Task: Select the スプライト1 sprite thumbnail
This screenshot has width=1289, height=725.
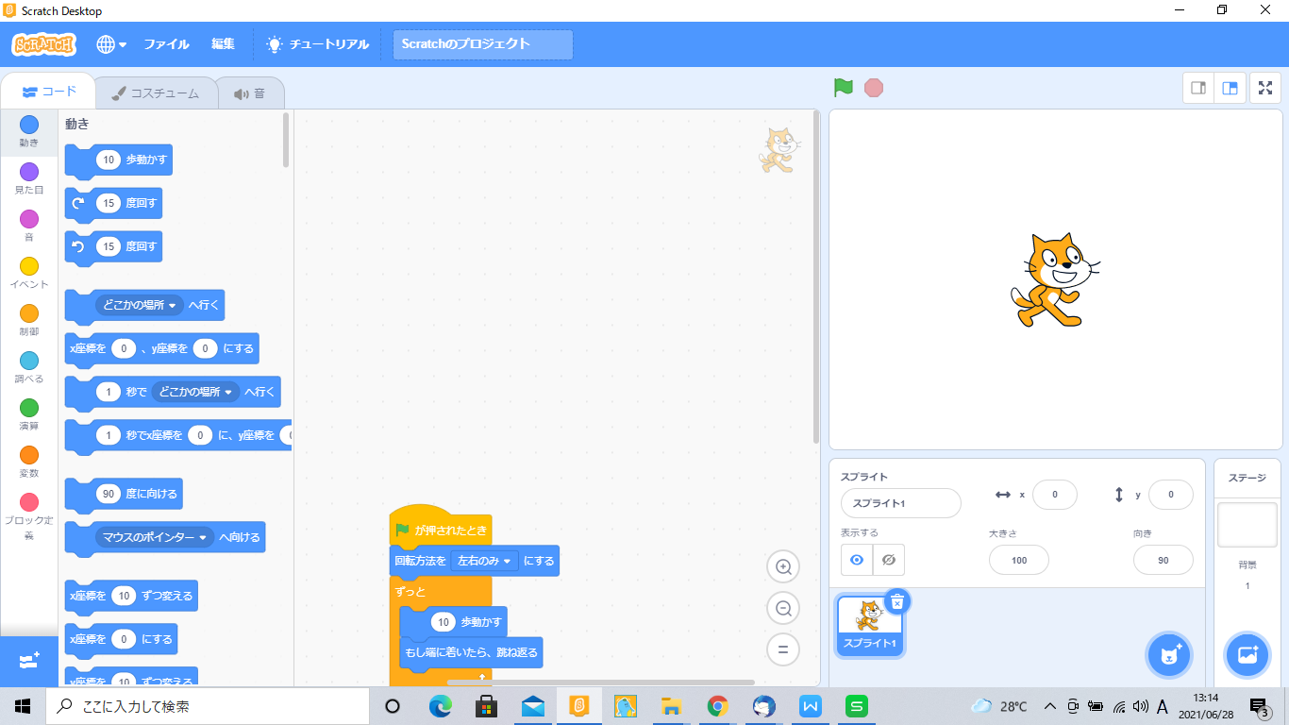Action: click(x=870, y=625)
